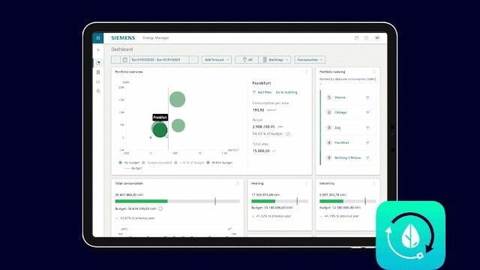Open the settings gear sidebar icon
The width and height of the screenshot is (480, 270).
[98, 91]
